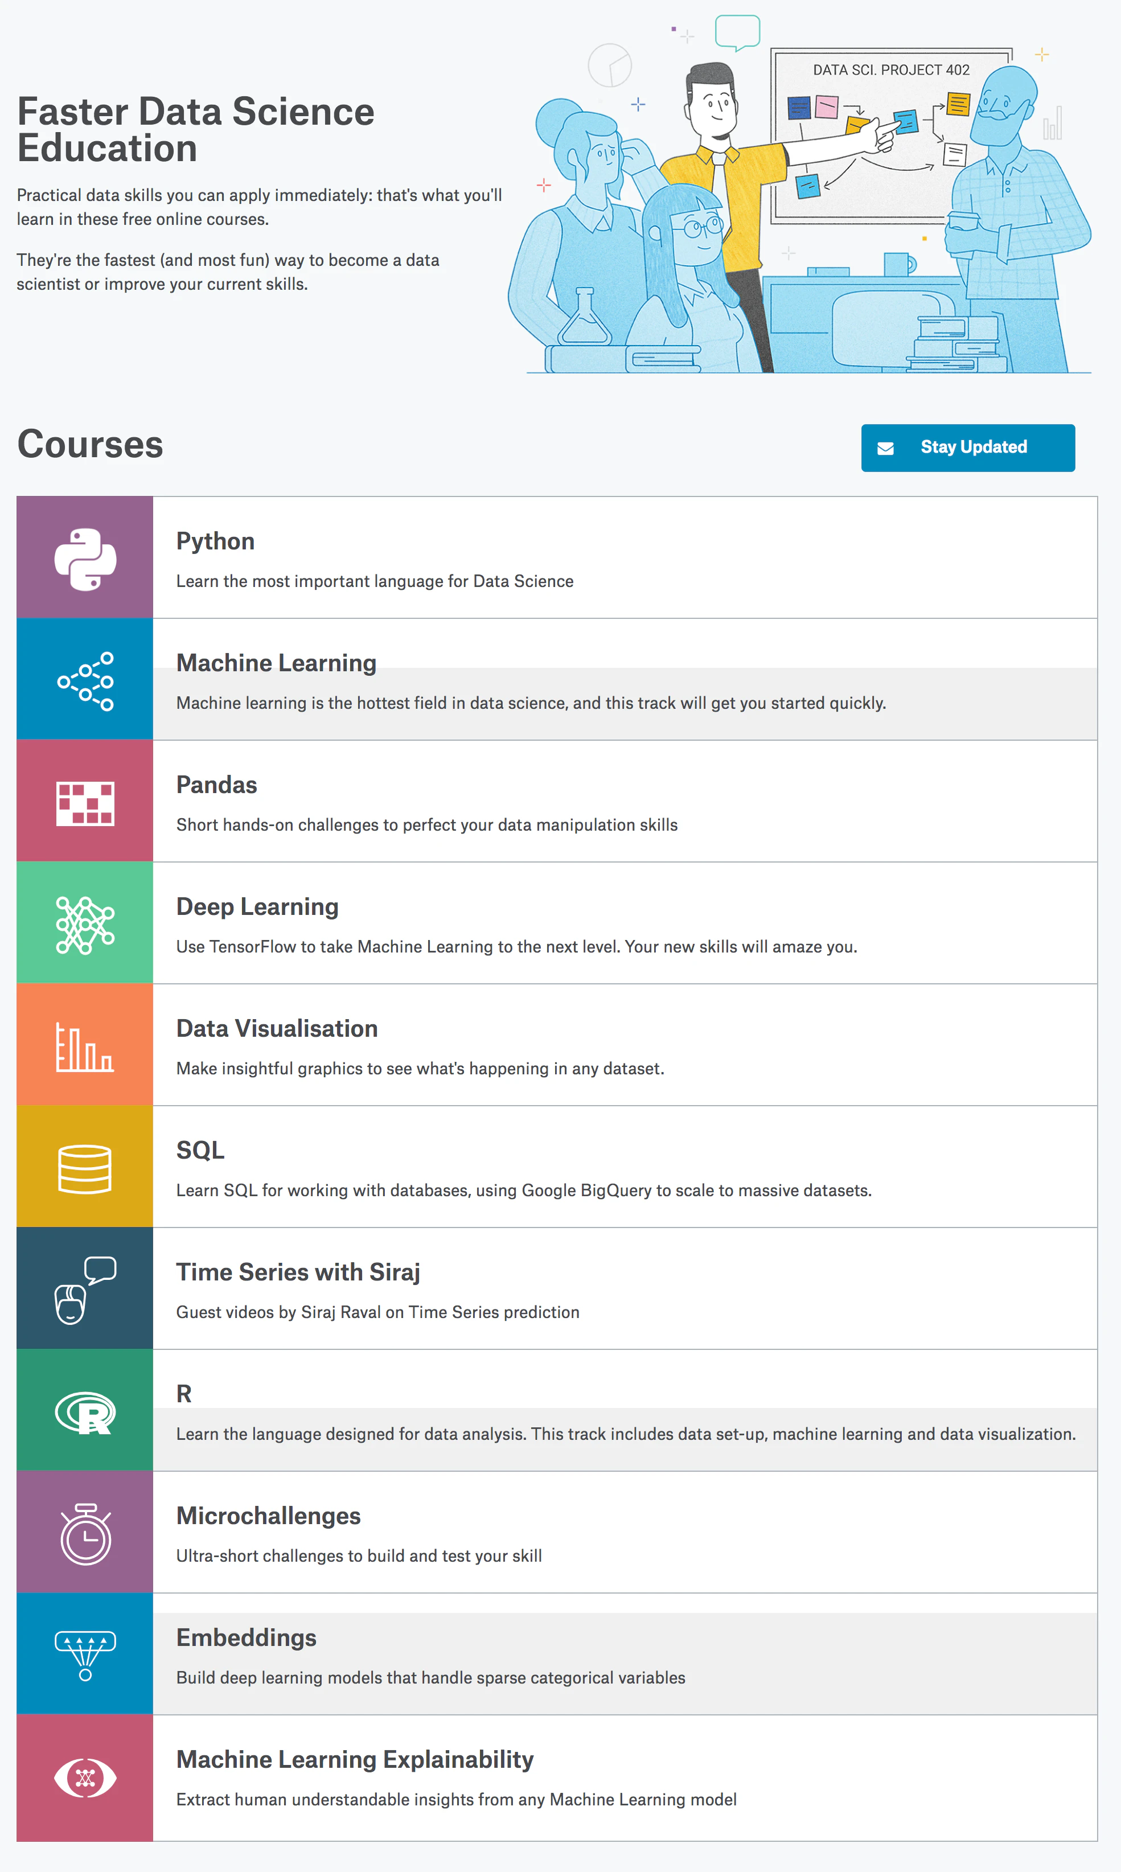Click the envelope icon in Stay Updated

pyautogui.click(x=885, y=448)
